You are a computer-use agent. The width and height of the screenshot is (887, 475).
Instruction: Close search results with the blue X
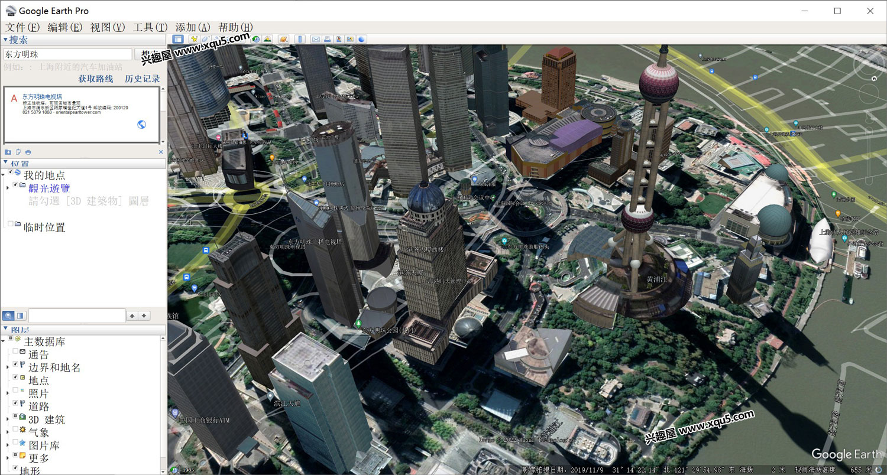tap(161, 152)
